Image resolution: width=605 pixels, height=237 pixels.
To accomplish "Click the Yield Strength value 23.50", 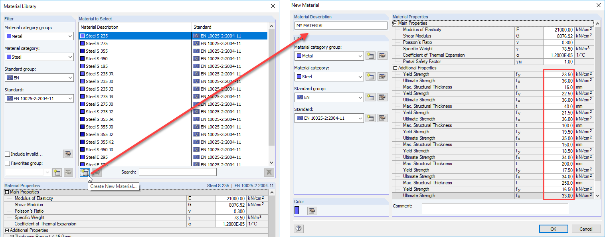I will (x=559, y=74).
